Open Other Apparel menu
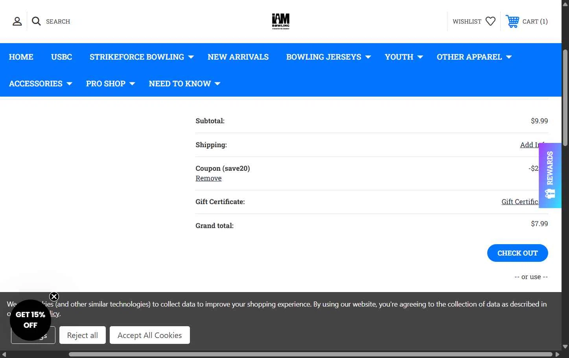Viewport: 569px width, 358px height. click(x=469, y=57)
